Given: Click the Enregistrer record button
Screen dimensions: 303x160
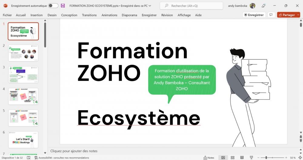Looking at the screenshot, I should pos(254,15).
